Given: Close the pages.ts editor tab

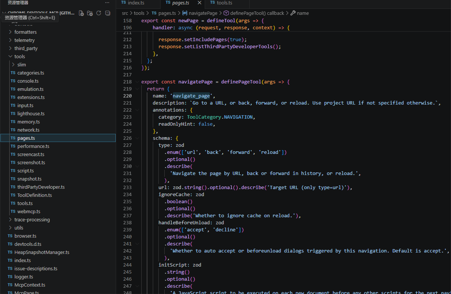Looking at the screenshot, I should (x=199, y=3).
